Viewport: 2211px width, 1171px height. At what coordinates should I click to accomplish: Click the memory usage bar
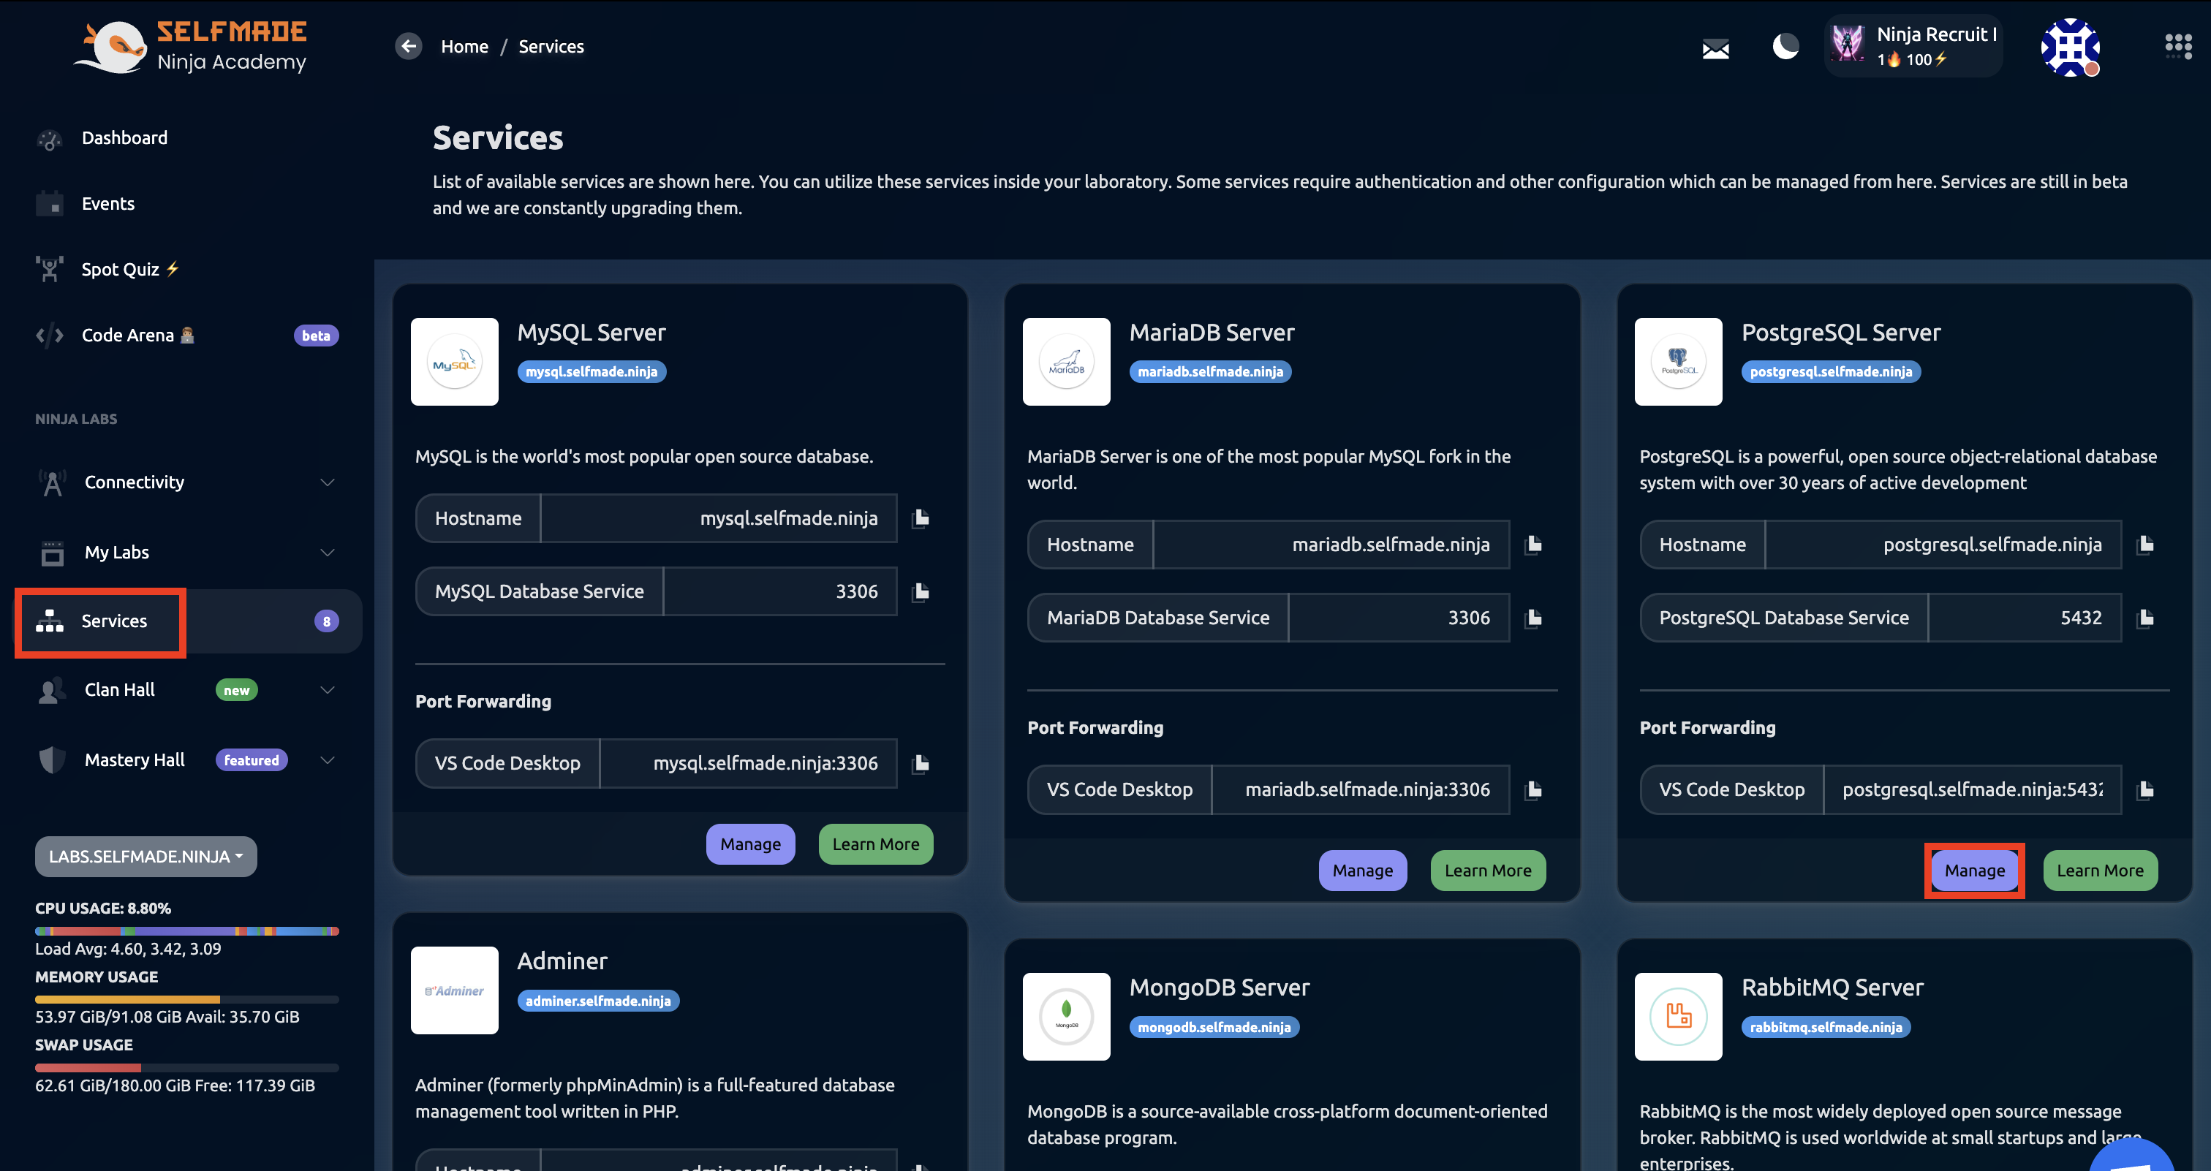tap(187, 1000)
